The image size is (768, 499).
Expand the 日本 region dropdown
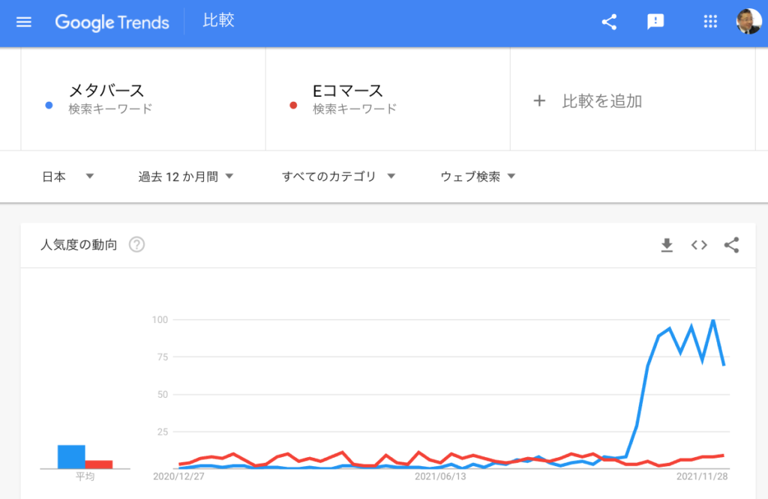[67, 177]
